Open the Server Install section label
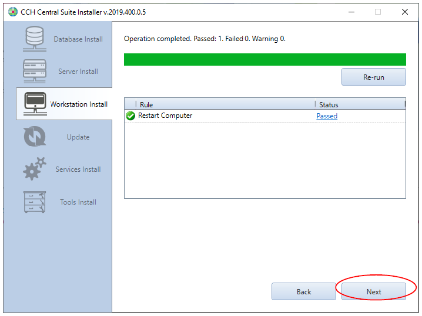Image resolution: width=422 pixels, height=316 pixels. (x=78, y=72)
